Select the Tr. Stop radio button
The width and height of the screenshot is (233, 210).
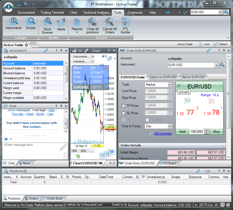click(x=147, y=120)
